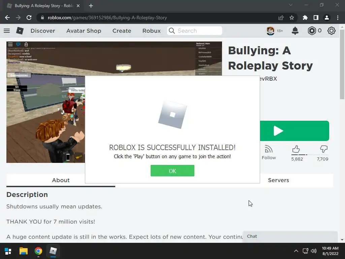Image resolution: width=345 pixels, height=259 pixels.
Task: Click the Description heading
Action: click(x=27, y=195)
